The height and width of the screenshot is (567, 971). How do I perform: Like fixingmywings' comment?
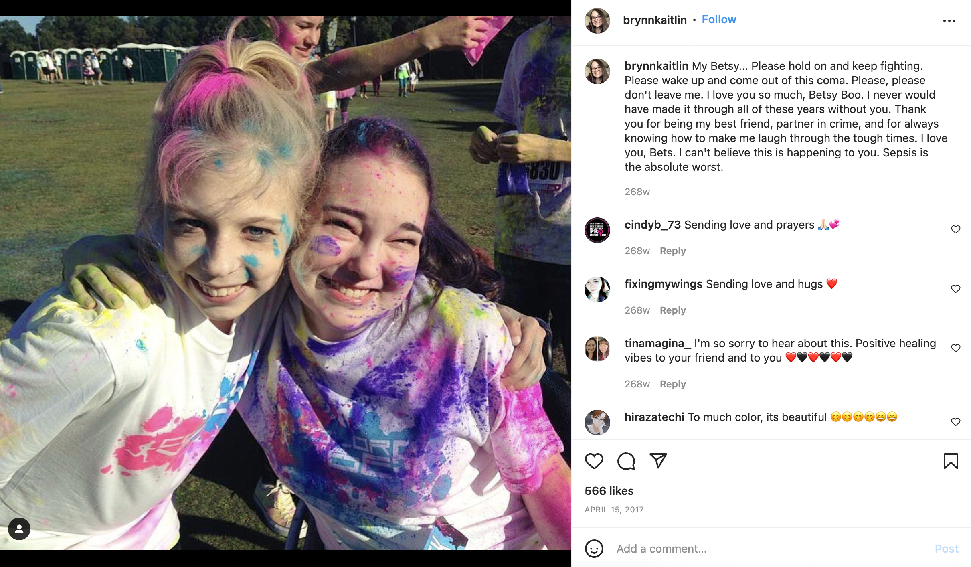(x=955, y=289)
